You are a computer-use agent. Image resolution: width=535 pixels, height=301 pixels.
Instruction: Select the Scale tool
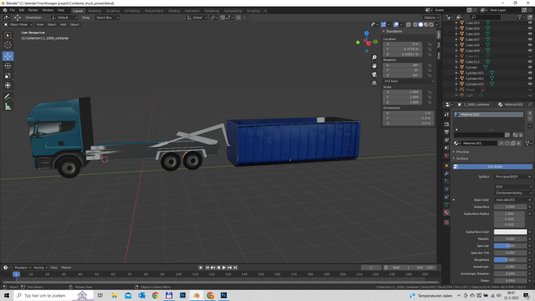(8, 75)
